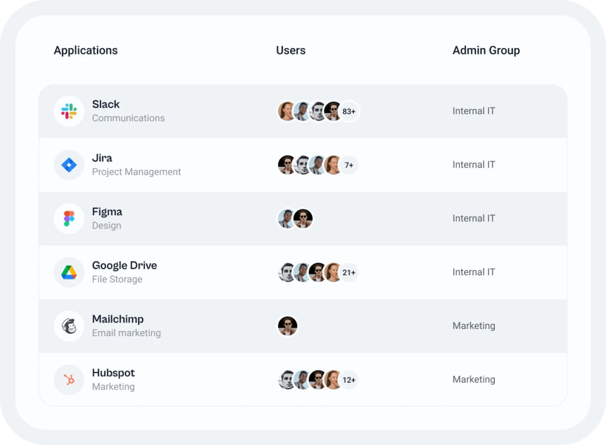Show the 21+ additional Google Drive users
606x445 pixels.
click(349, 272)
